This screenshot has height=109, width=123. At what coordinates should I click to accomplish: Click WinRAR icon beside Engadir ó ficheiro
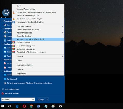(x=14, y=42)
